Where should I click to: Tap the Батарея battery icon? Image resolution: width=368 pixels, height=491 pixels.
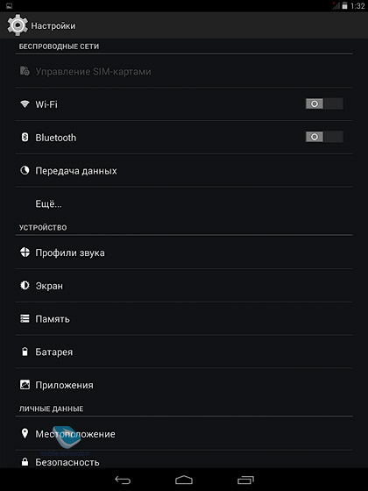(25, 352)
